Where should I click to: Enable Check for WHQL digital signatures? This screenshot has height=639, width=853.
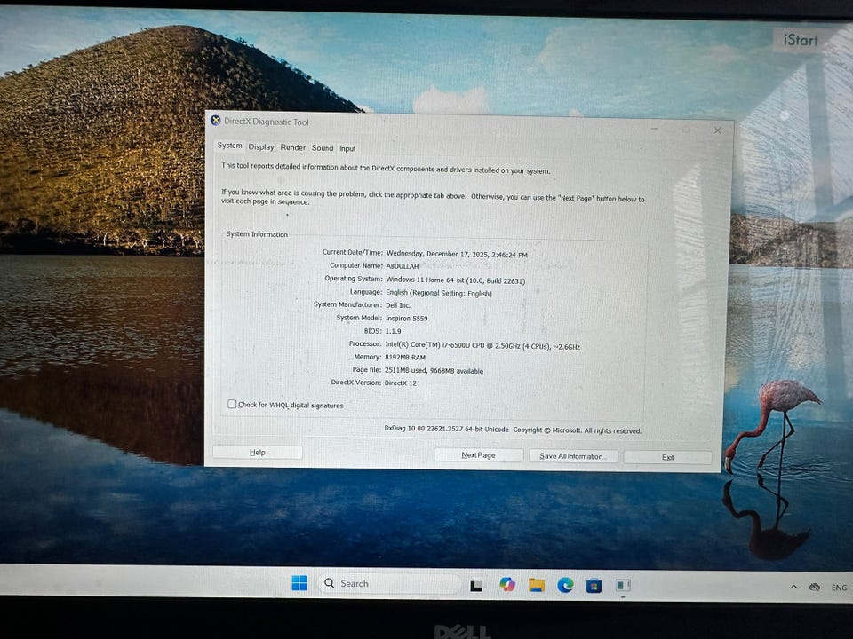point(232,405)
